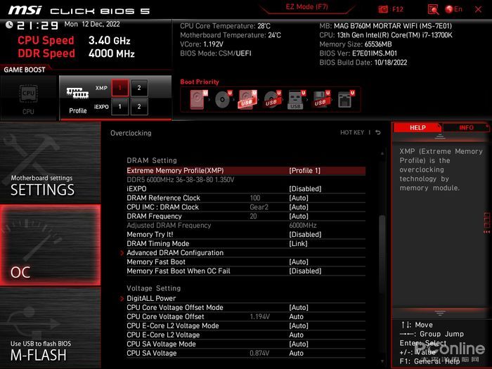Click the network boot device icon
492x369 pixels.
pos(346,100)
